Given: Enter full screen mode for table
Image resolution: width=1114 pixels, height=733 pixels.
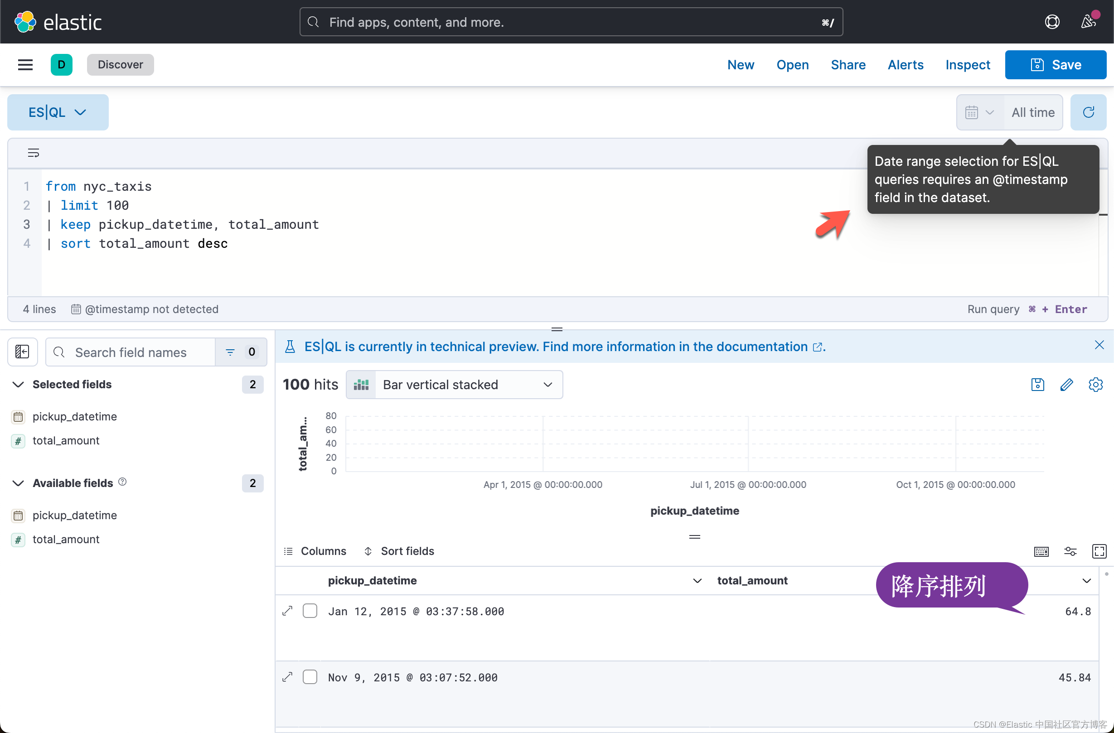Looking at the screenshot, I should point(1099,551).
